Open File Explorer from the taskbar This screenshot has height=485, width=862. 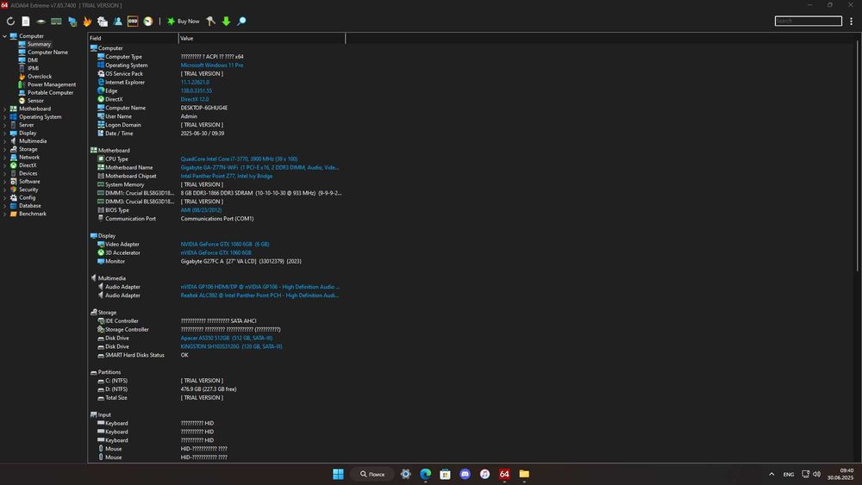(x=524, y=474)
